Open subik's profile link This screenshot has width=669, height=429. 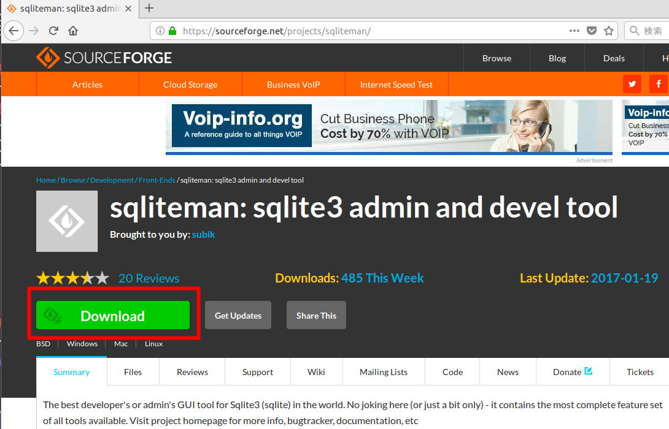[204, 235]
